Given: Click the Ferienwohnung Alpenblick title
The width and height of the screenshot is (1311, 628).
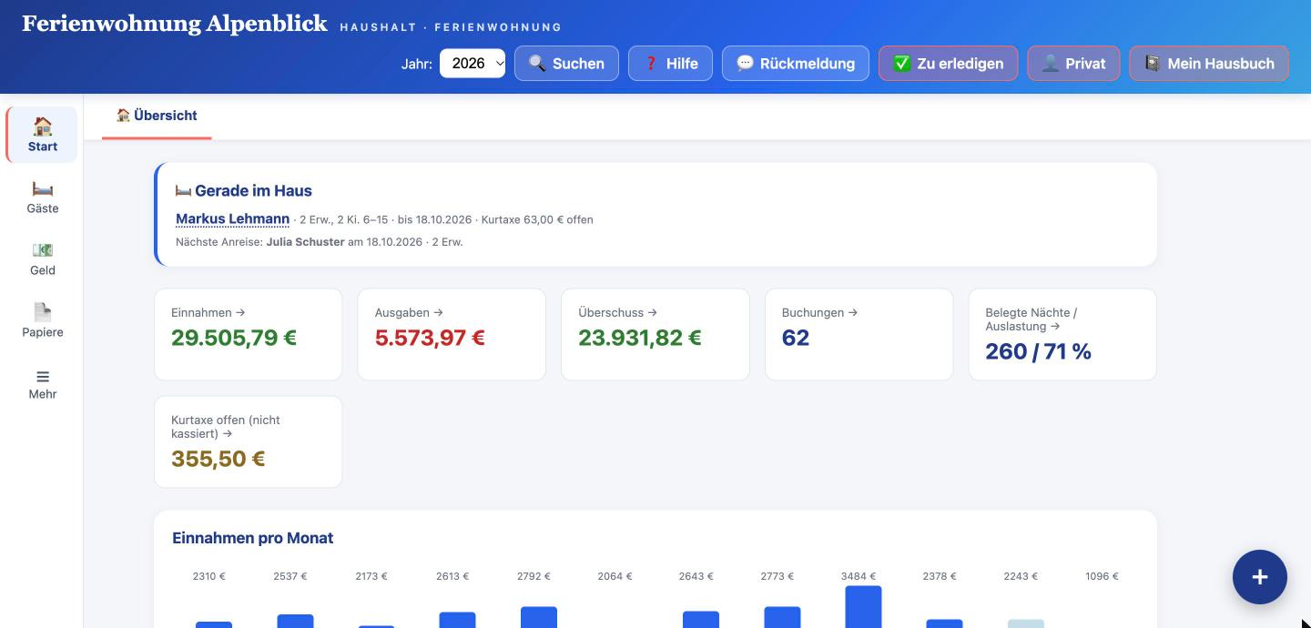Looking at the screenshot, I should pyautogui.click(x=175, y=24).
